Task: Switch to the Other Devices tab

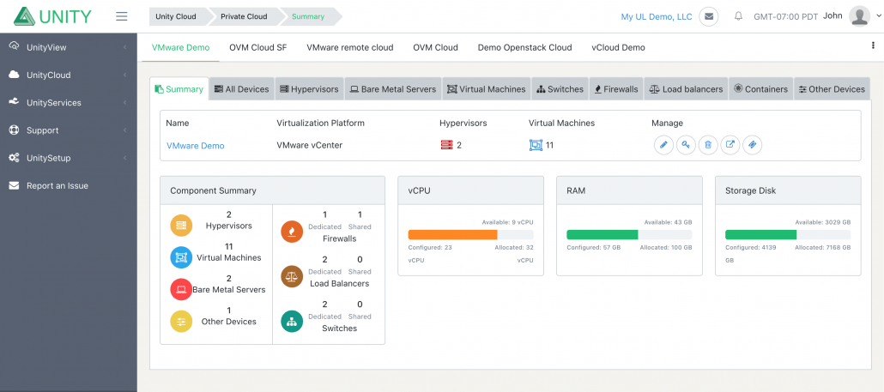Action: pos(833,89)
